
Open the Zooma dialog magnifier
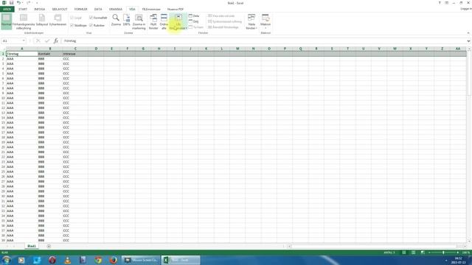click(x=116, y=20)
